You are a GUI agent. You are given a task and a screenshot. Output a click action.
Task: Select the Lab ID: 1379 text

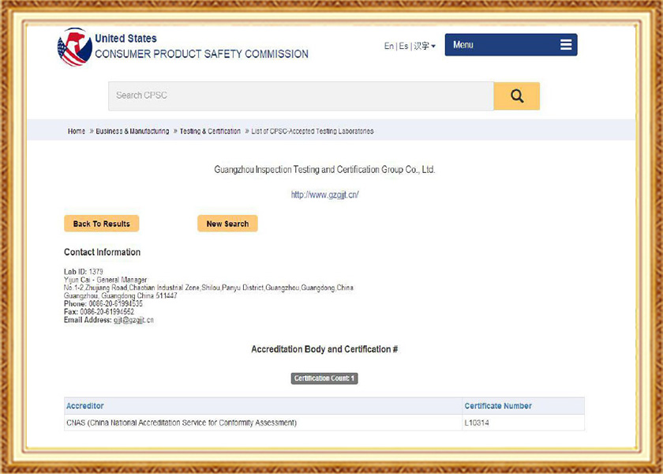pos(84,271)
